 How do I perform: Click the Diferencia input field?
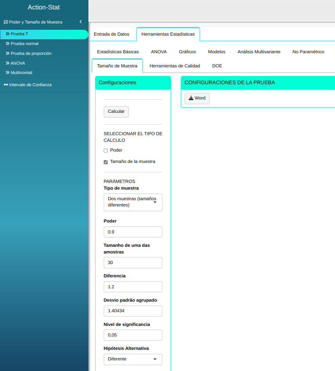(133, 287)
